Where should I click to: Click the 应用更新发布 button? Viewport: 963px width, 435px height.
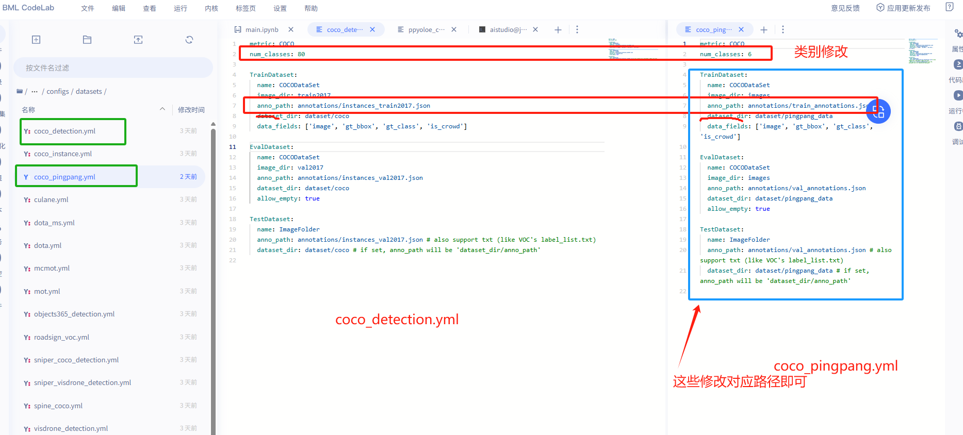click(904, 8)
